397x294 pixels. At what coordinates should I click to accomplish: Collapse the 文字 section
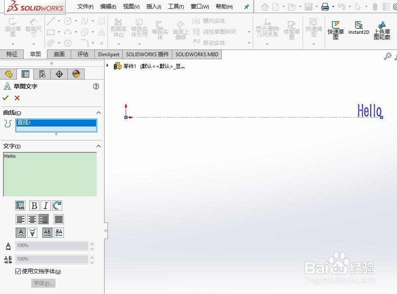click(x=99, y=146)
